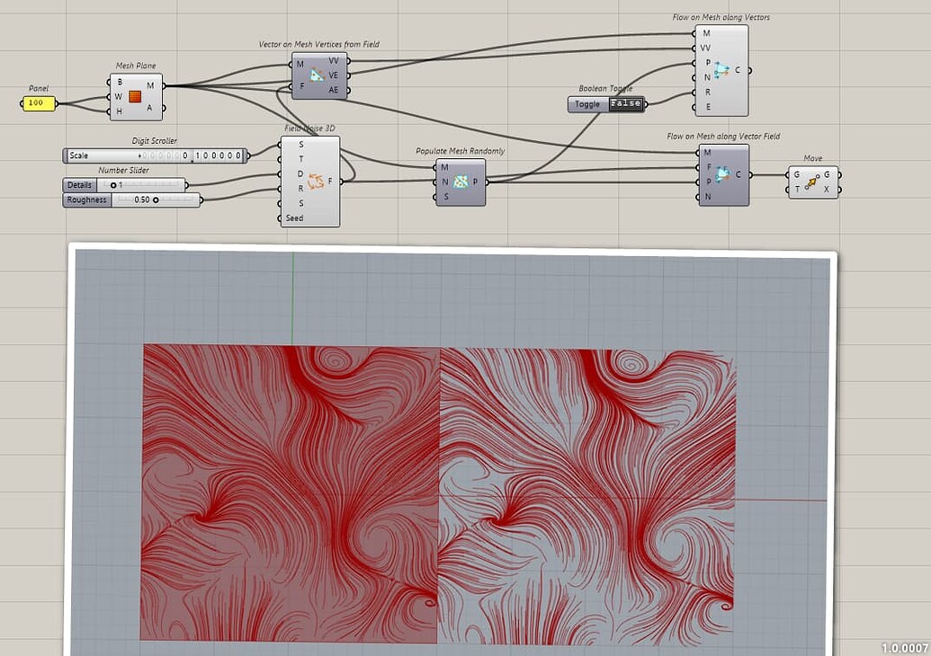
Task: Click the Roughness slider knob at 0.50
Action: point(156,199)
